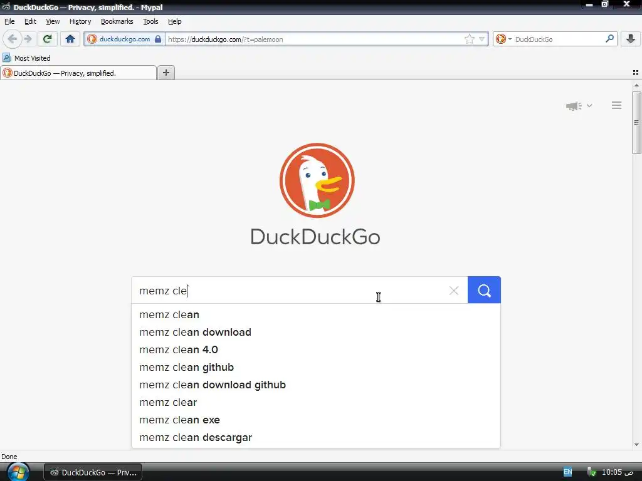Viewport: 642px width, 481px height.
Task: Open the search engine selector dropdown
Action: (503, 39)
